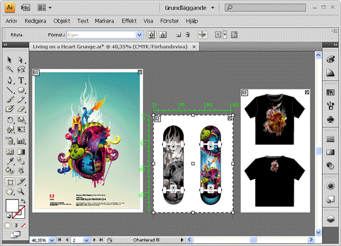Select the Gradient tool in toolbox
This screenshot has height=246, width=341.
tap(21, 152)
